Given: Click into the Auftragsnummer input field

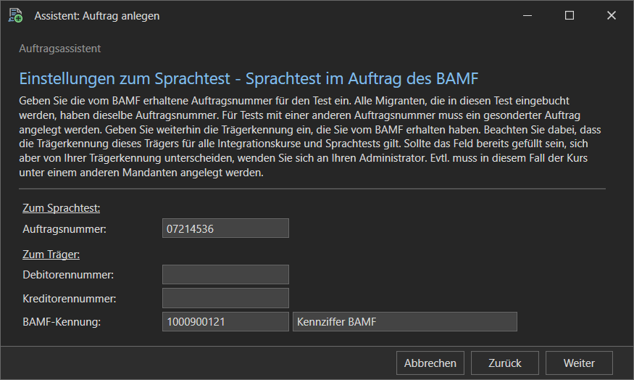Looking at the screenshot, I should (225, 228).
